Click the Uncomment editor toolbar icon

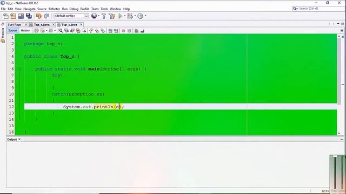tap(142, 31)
